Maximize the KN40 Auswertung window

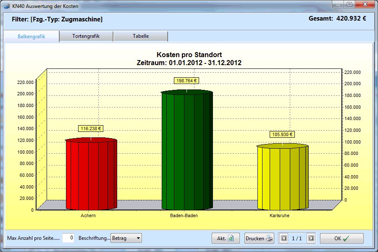pyautogui.click(x=349, y=4)
